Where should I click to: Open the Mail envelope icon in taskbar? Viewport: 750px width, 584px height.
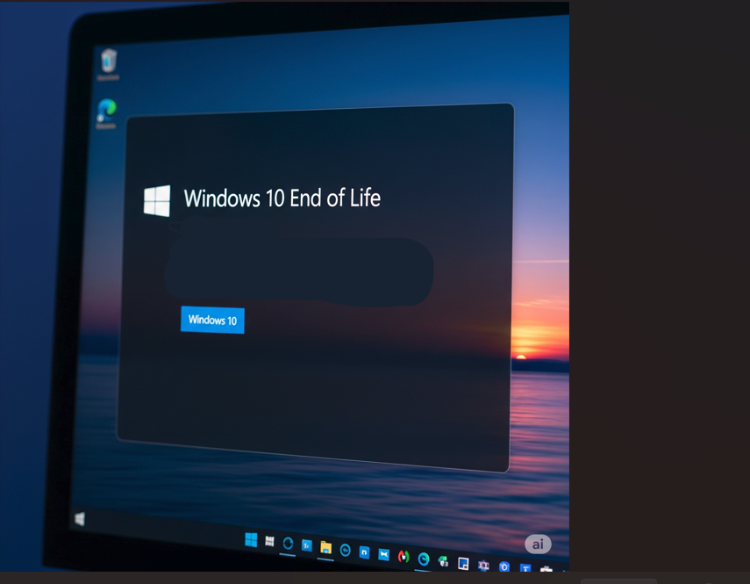tap(383, 554)
